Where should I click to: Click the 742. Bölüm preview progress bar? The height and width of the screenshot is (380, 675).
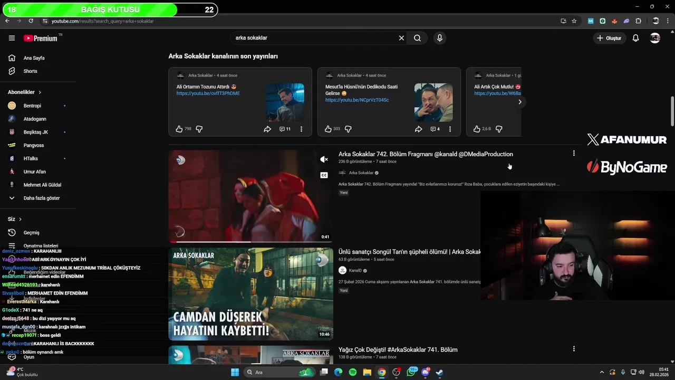point(250,242)
